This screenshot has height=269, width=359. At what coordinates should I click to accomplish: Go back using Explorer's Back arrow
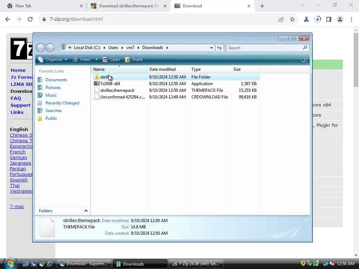[x=41, y=48]
